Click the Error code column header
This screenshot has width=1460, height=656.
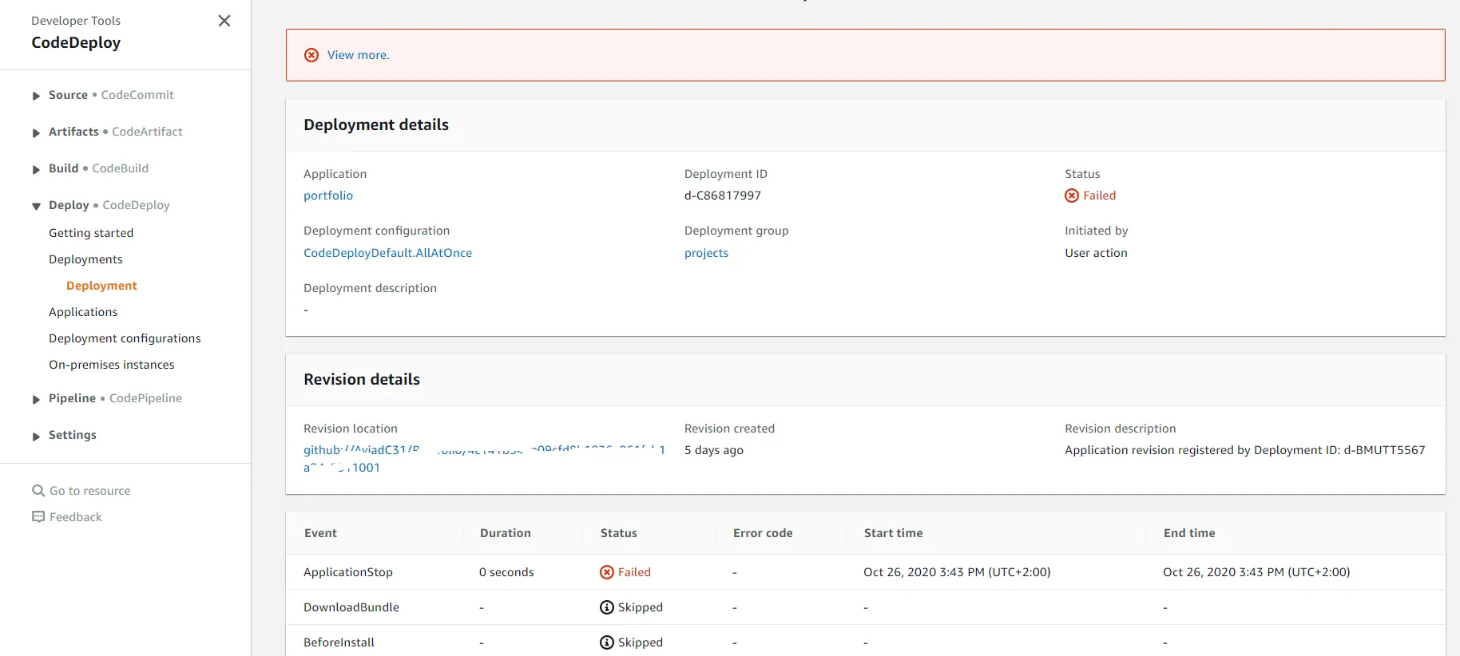click(763, 533)
